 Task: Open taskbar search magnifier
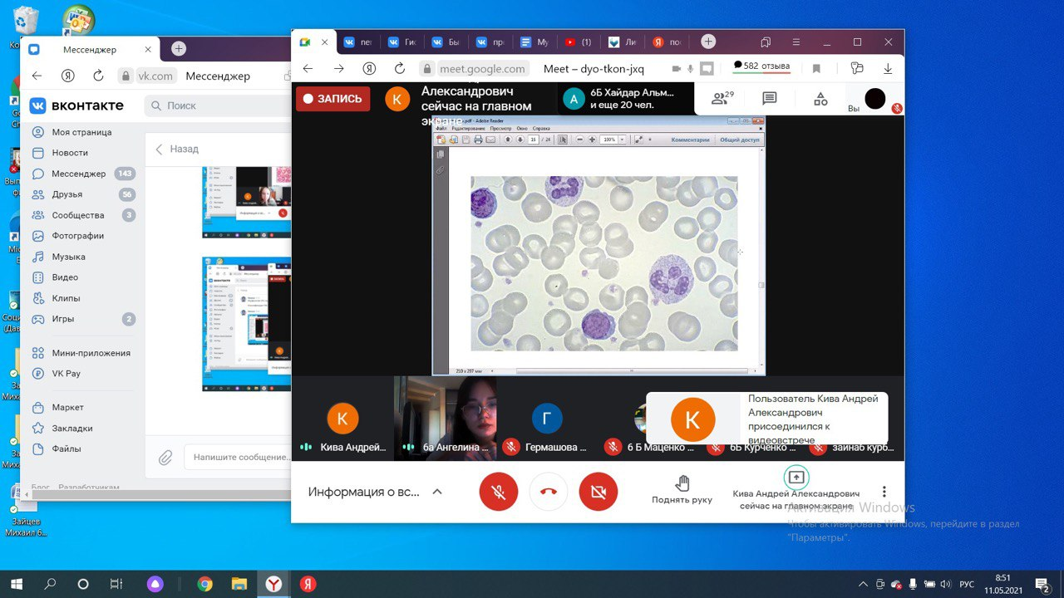coord(50,584)
